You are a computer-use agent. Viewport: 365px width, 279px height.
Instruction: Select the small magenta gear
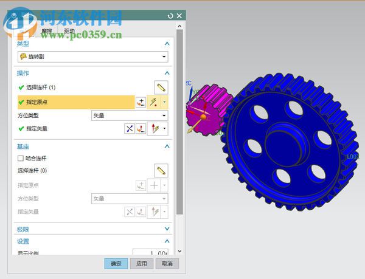pos(209,111)
